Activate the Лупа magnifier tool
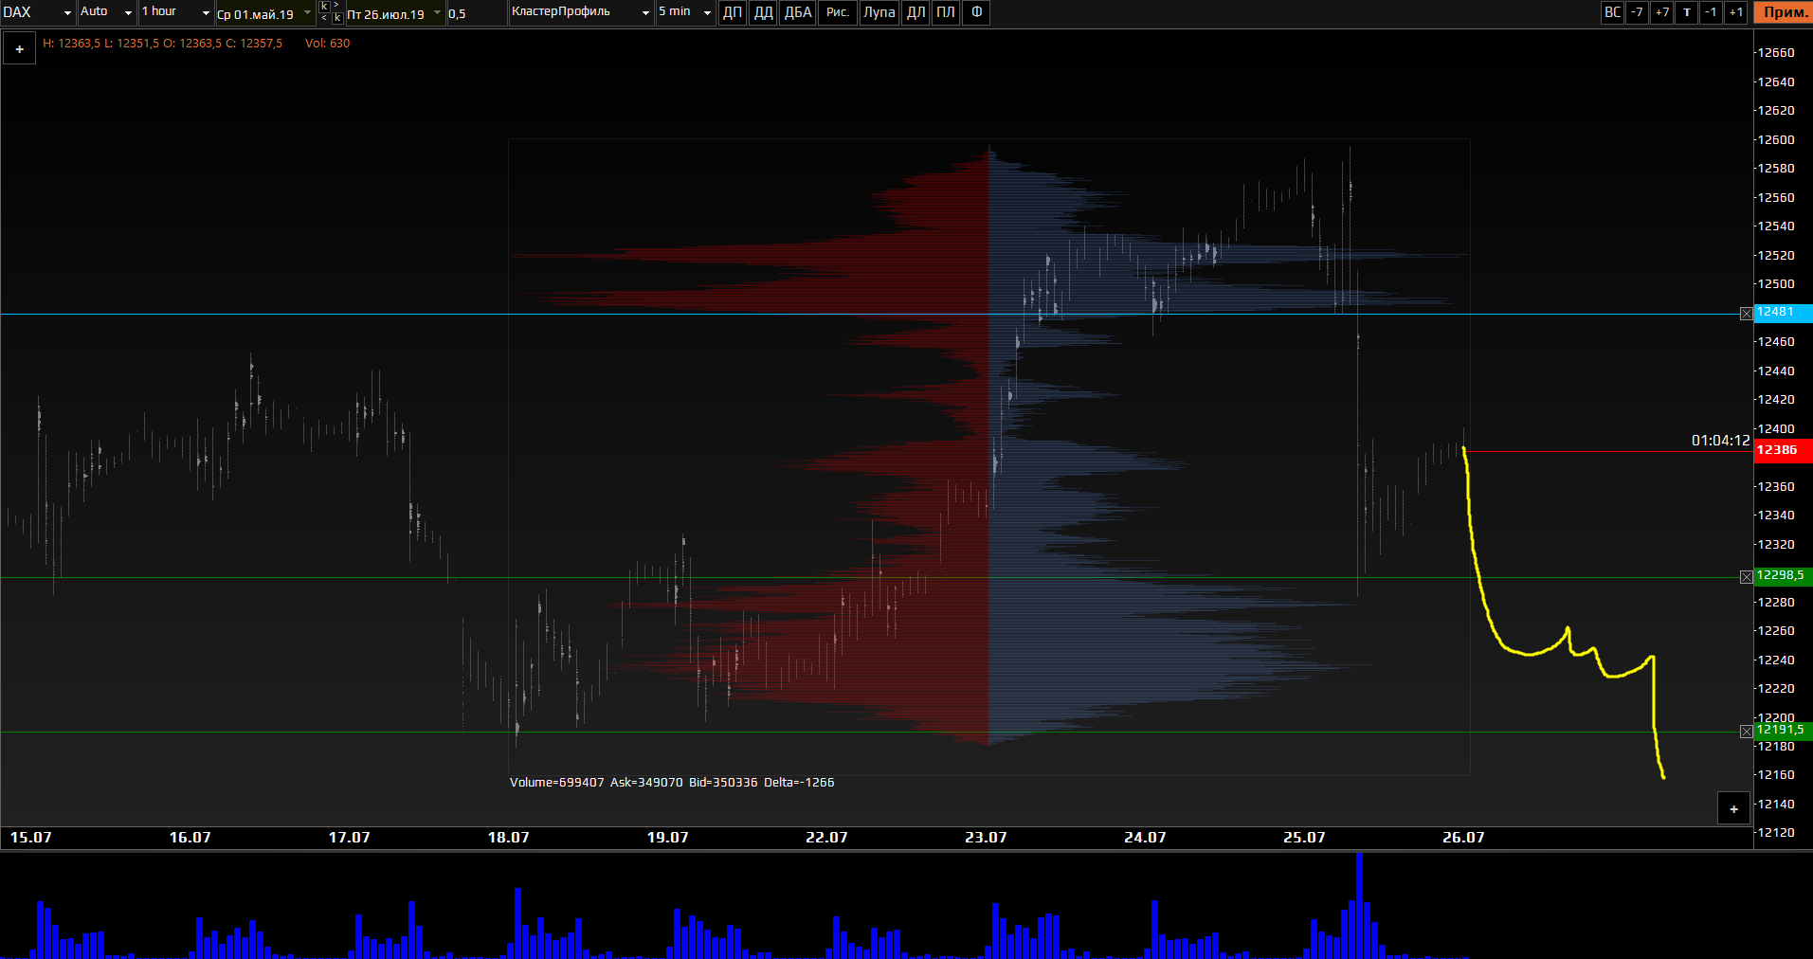 (x=879, y=12)
